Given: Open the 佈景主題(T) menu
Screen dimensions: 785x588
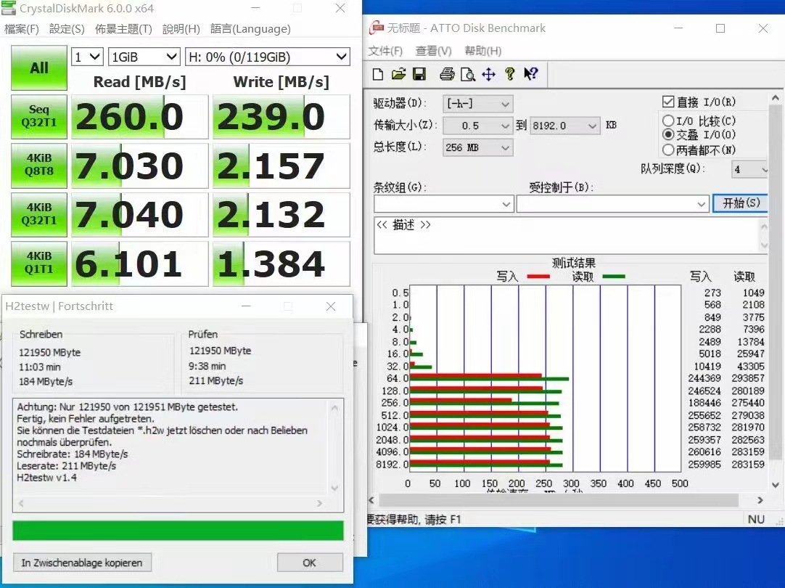Looking at the screenshot, I should [123, 29].
